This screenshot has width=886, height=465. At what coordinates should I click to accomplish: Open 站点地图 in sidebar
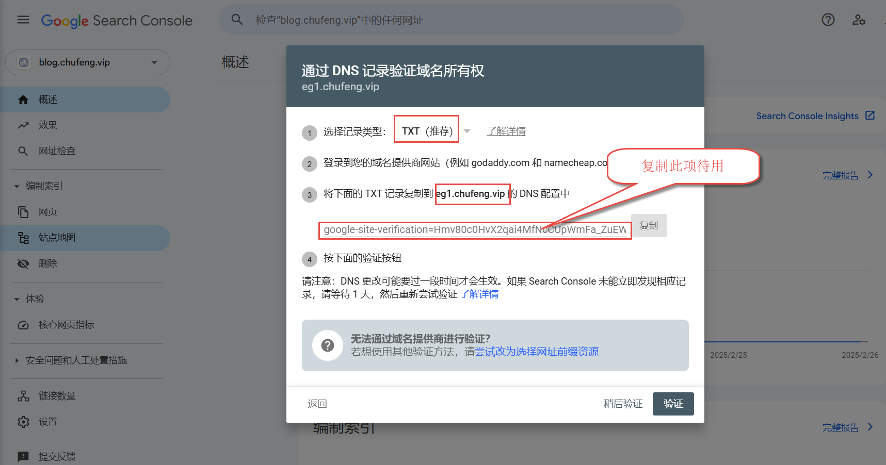pos(85,238)
